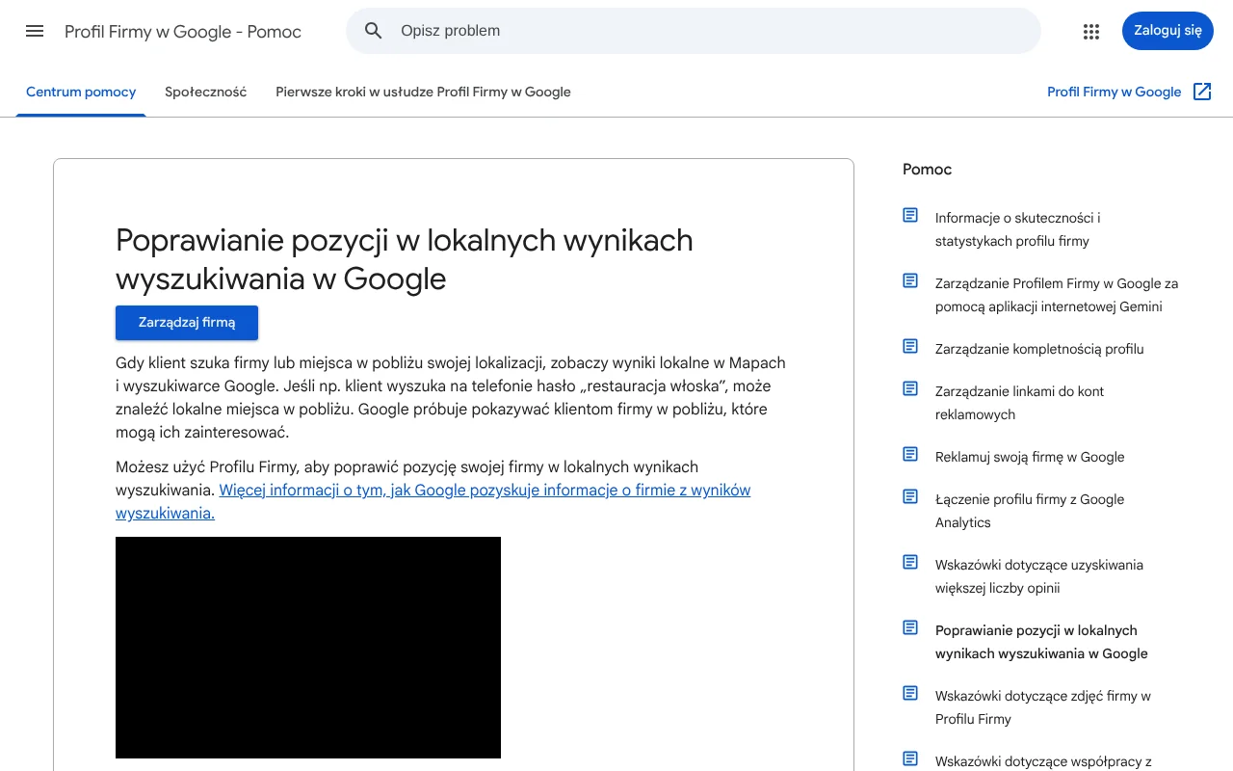The image size is (1233, 771).
Task: Click article icon beside Zarządzanie Profilem Firmy
Action: point(910,280)
